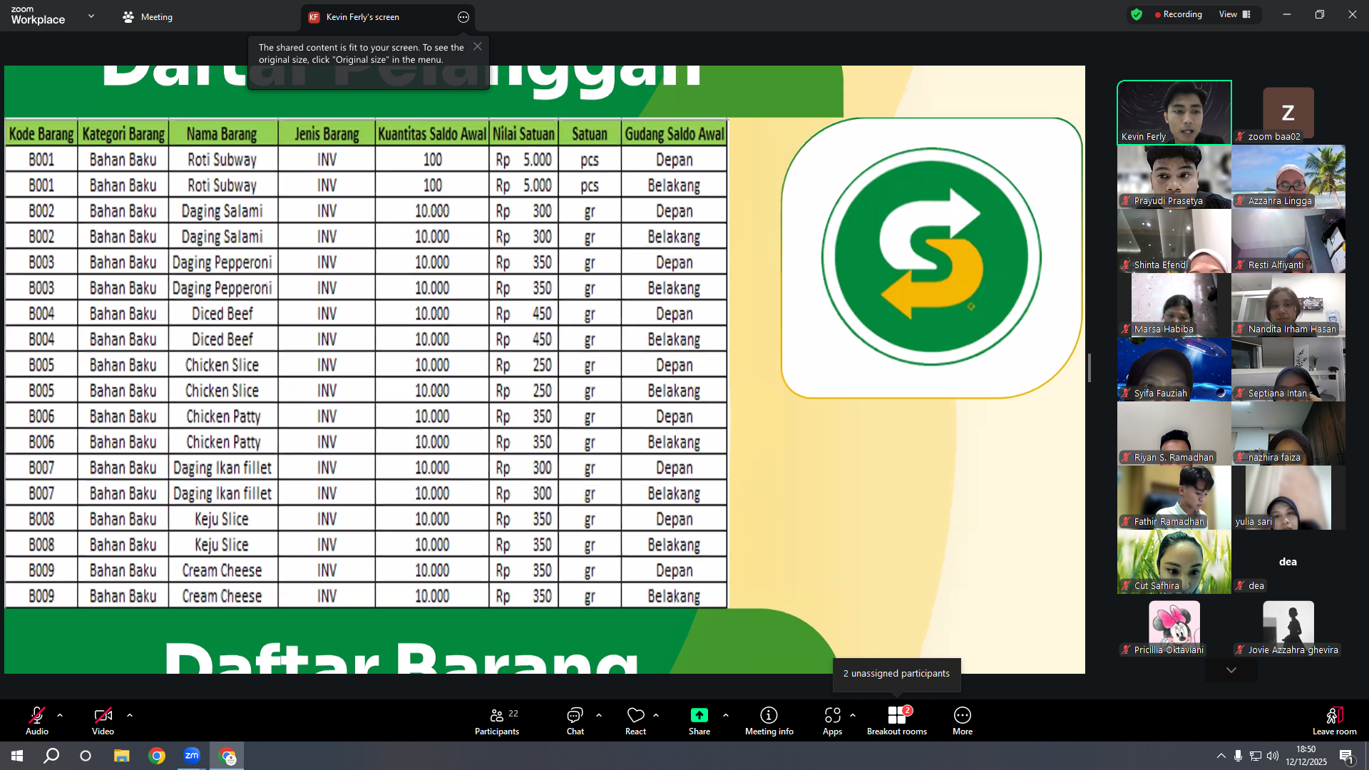Click the 'Roti Subway' cell in first row
This screenshot has width=1369, height=770.
click(222, 160)
